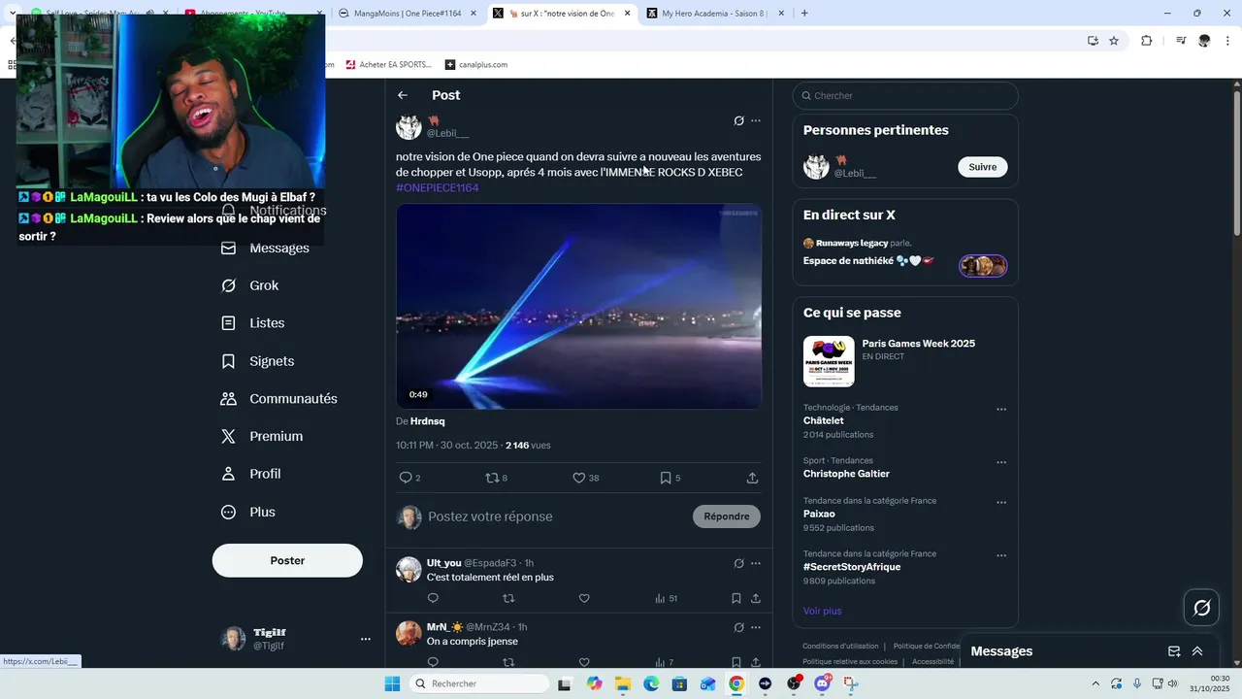Open more options for Christophe Galtier trend
The width and height of the screenshot is (1242, 699).
pyautogui.click(x=1001, y=463)
